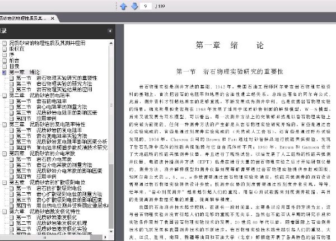Collapse the 第五章 泥质砂岩的扩散吸附电位 node
This screenshot has height=241, width=336.
[x=4, y=183]
